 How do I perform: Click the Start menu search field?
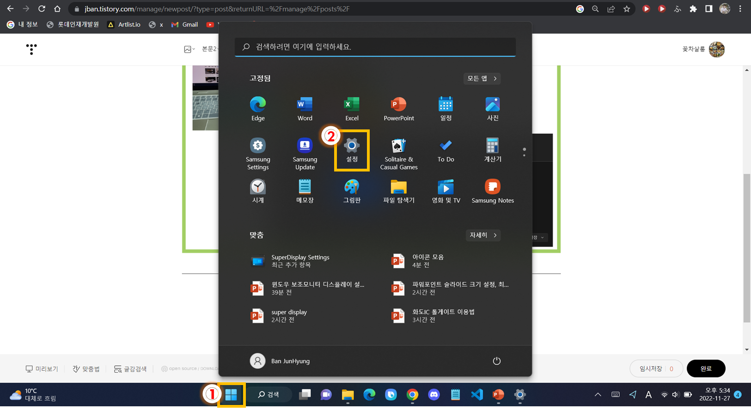[375, 47]
